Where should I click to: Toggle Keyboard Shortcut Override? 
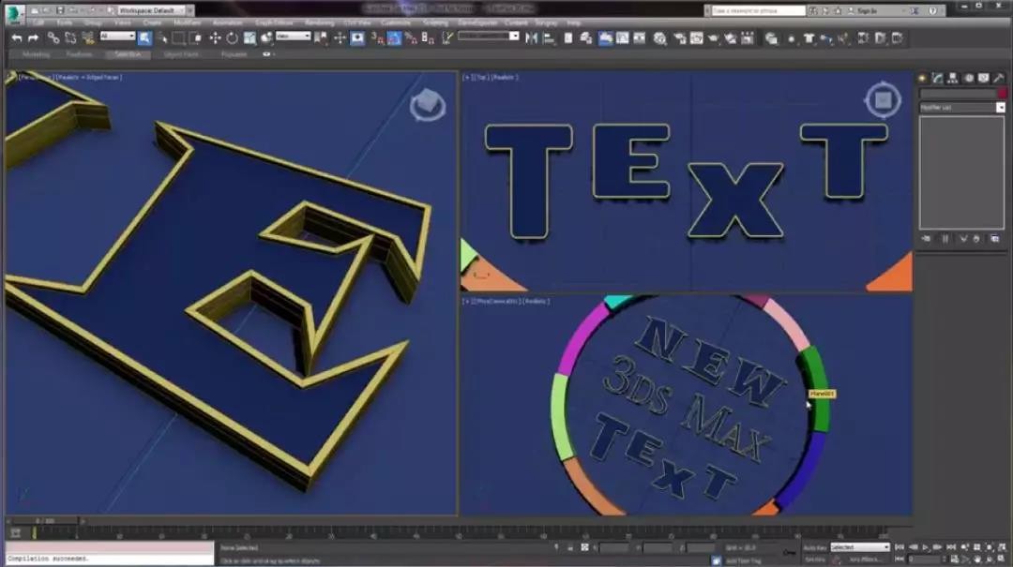(x=357, y=38)
